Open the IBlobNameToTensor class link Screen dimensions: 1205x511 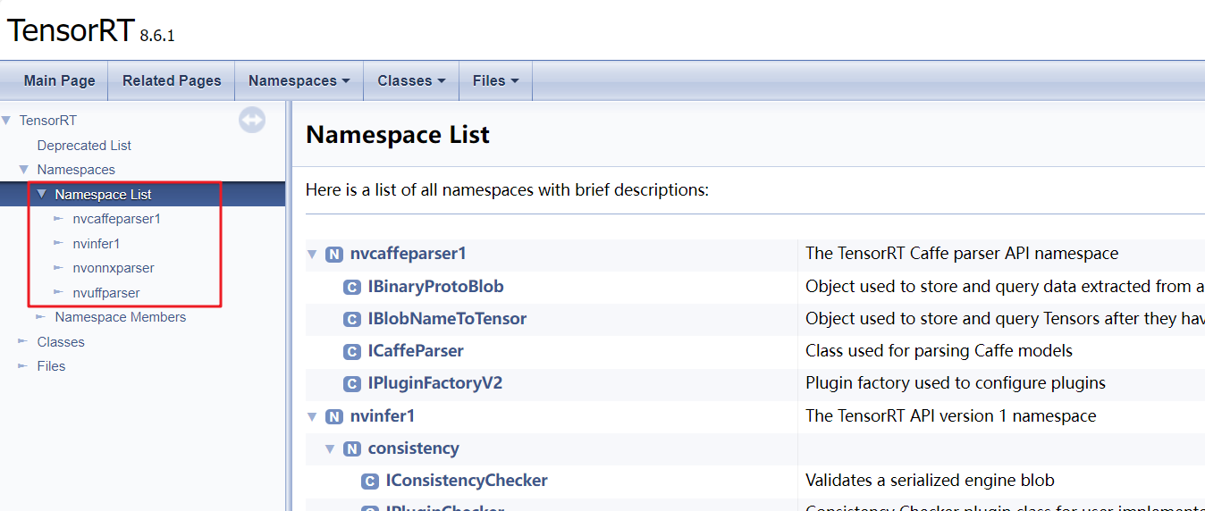[x=447, y=319]
